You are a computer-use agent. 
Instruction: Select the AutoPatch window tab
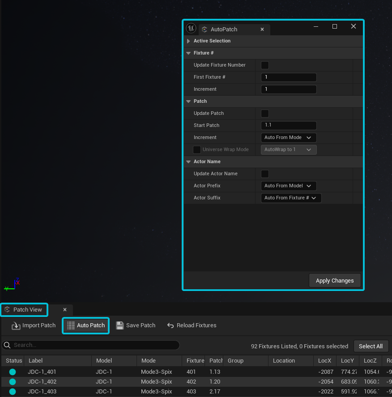224,30
